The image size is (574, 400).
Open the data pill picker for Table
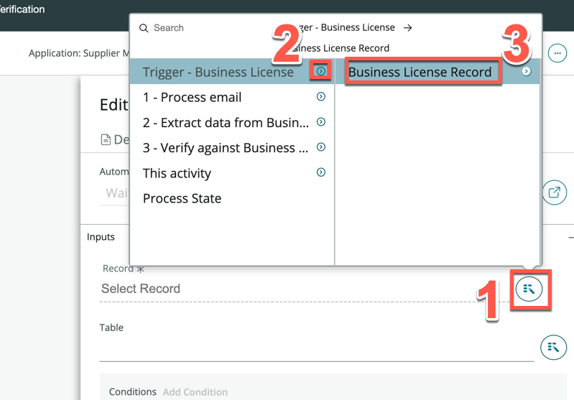[552, 347]
